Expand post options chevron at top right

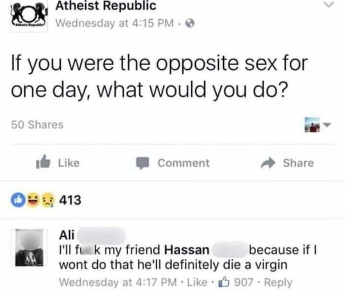pos(329,4)
